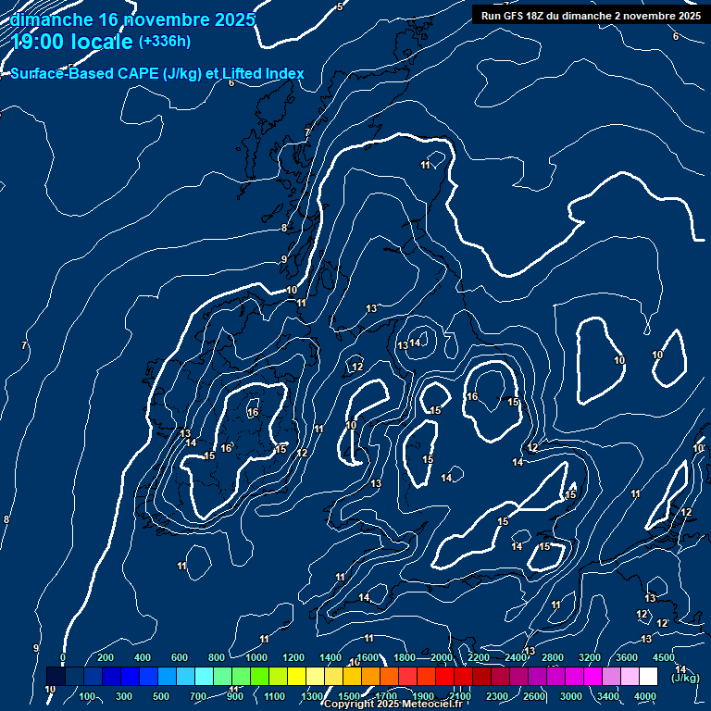Select the white swatch ending the CAPE legend
This screenshot has height=711, width=711.
click(648, 677)
